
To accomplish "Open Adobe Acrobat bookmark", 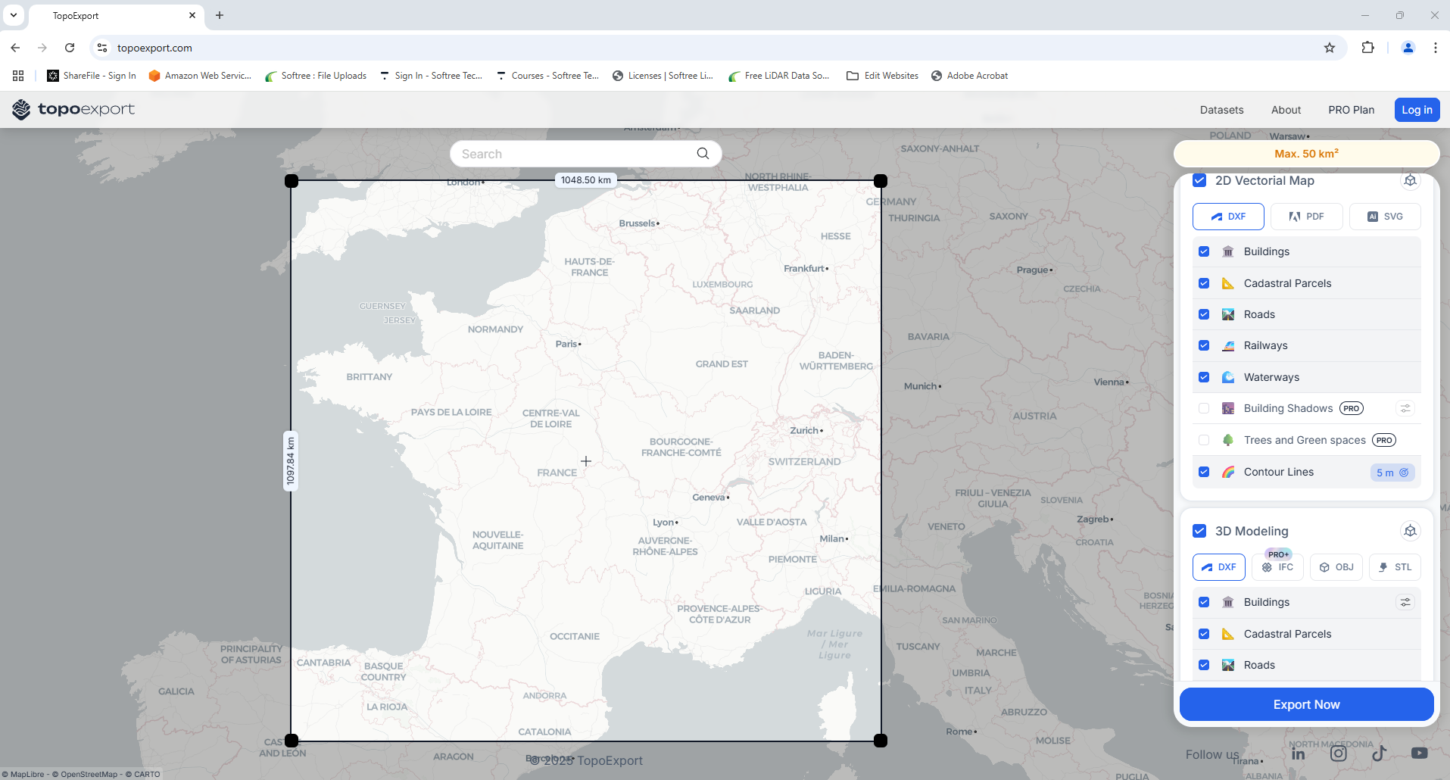I will click(x=970, y=76).
